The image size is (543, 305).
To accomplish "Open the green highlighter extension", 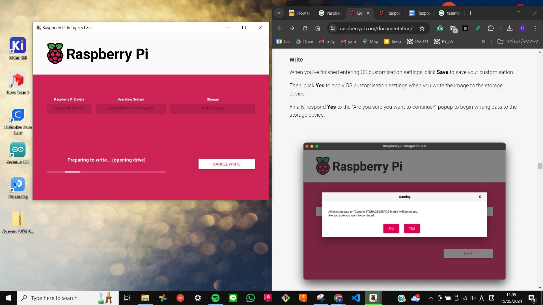I will pos(478,28).
